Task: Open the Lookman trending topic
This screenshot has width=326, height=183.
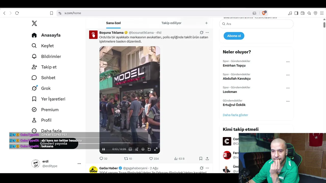Action: 230,92
